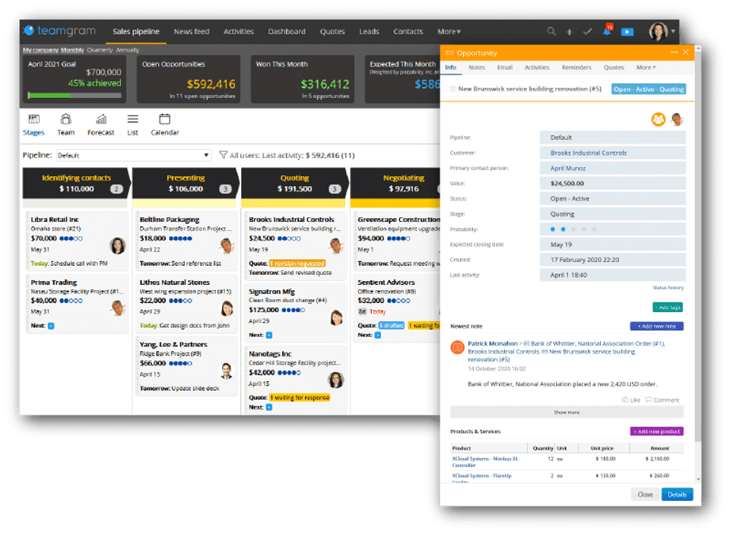Click the blue Next icon on Signatron Mfg card
This screenshot has width=730, height=534.
(x=269, y=335)
